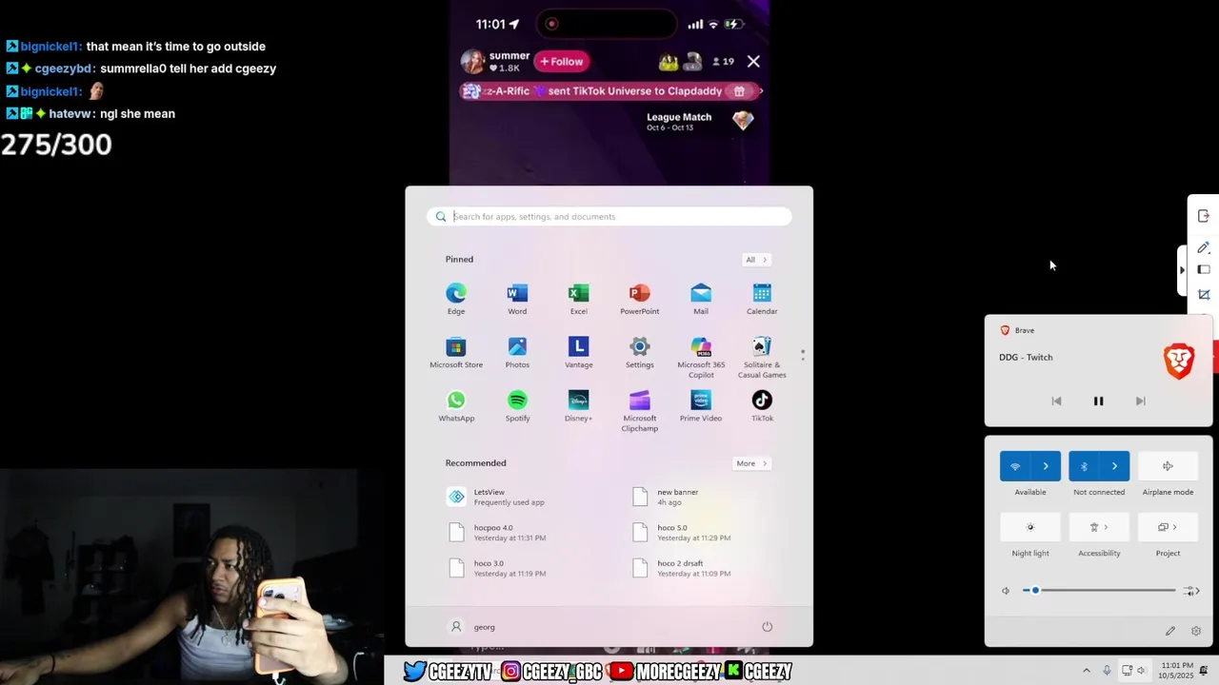Toggle Wi-Fi in quick settings
The height and width of the screenshot is (685, 1219).
(x=1015, y=466)
